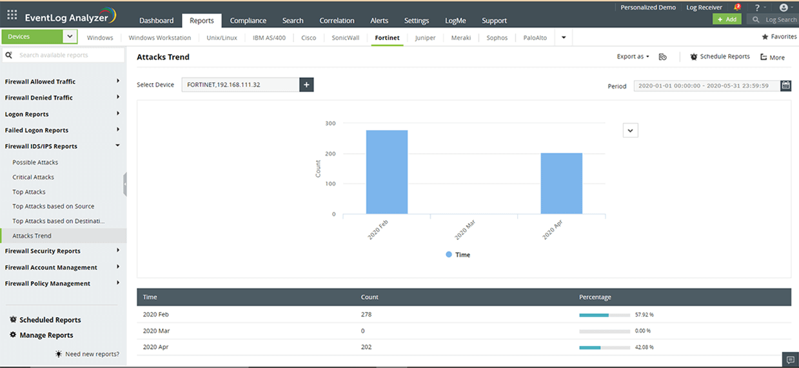Image resolution: width=799 pixels, height=368 pixels.
Task: Select the Cisco device tab
Action: (309, 37)
